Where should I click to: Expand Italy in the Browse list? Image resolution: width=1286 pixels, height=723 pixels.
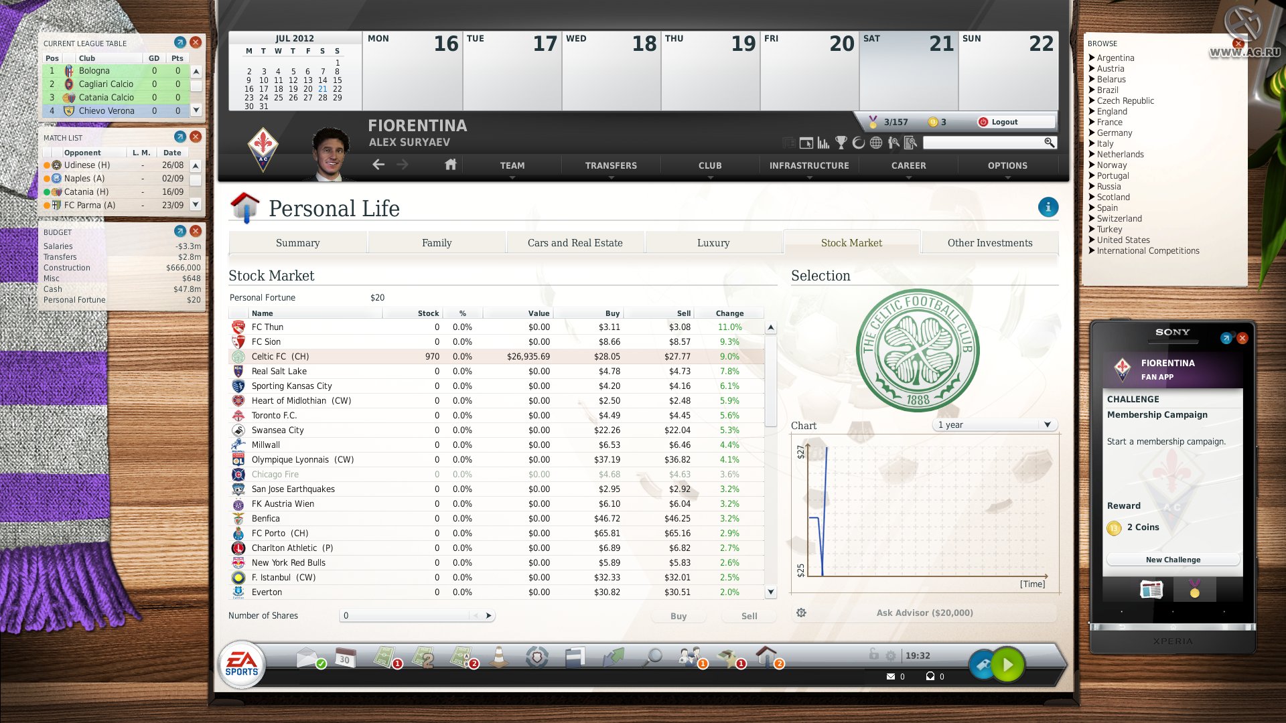(1104, 144)
